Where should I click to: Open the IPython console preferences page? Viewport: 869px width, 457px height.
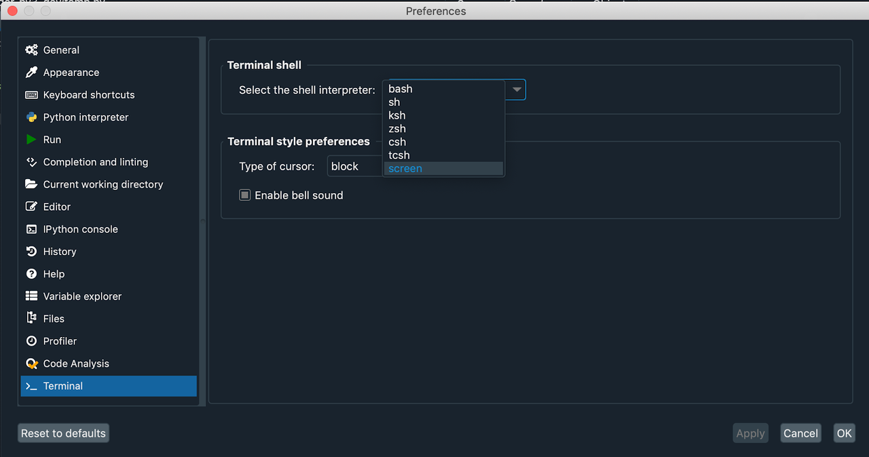pyautogui.click(x=80, y=229)
